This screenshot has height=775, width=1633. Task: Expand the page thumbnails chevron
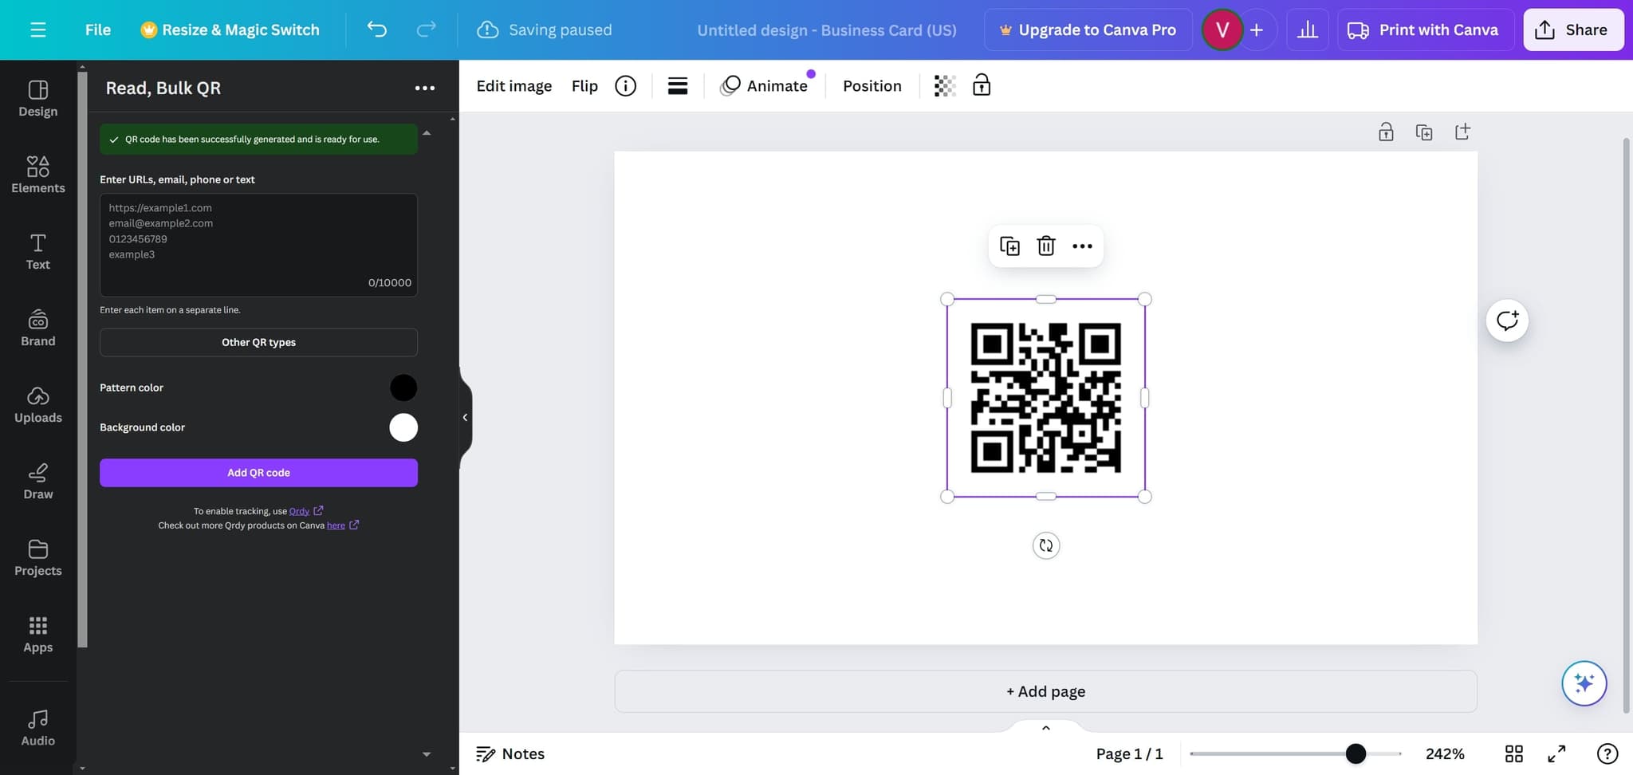(x=1045, y=728)
